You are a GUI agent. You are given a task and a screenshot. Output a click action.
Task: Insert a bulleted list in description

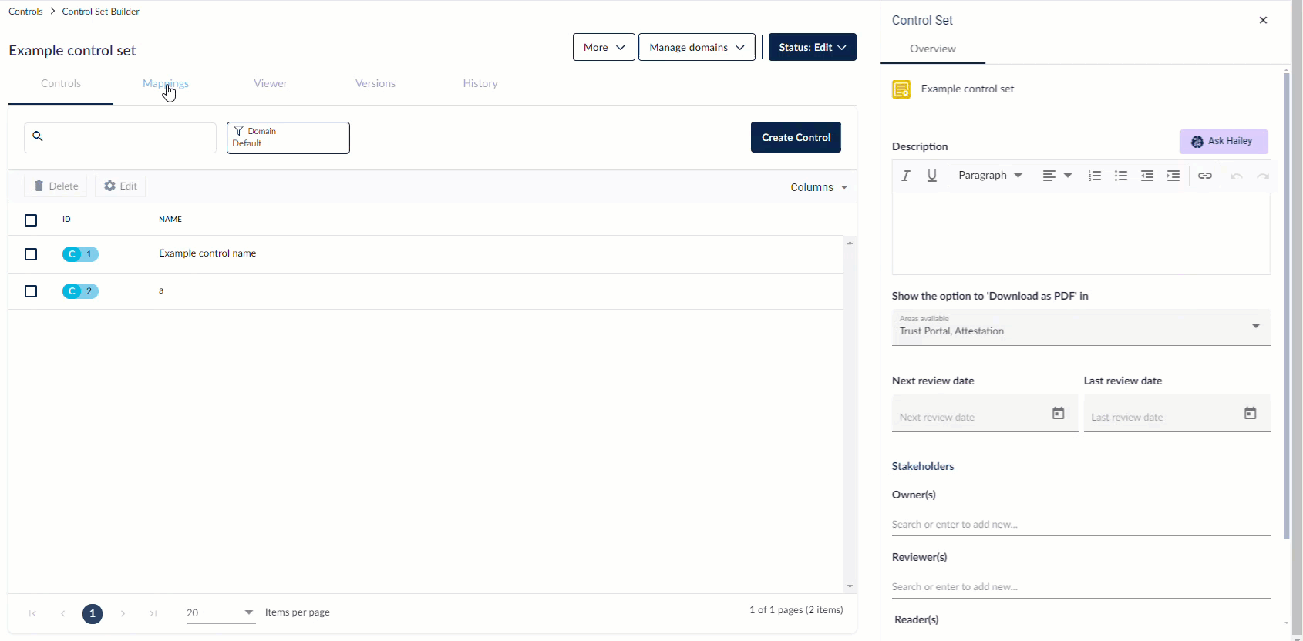[x=1121, y=176]
